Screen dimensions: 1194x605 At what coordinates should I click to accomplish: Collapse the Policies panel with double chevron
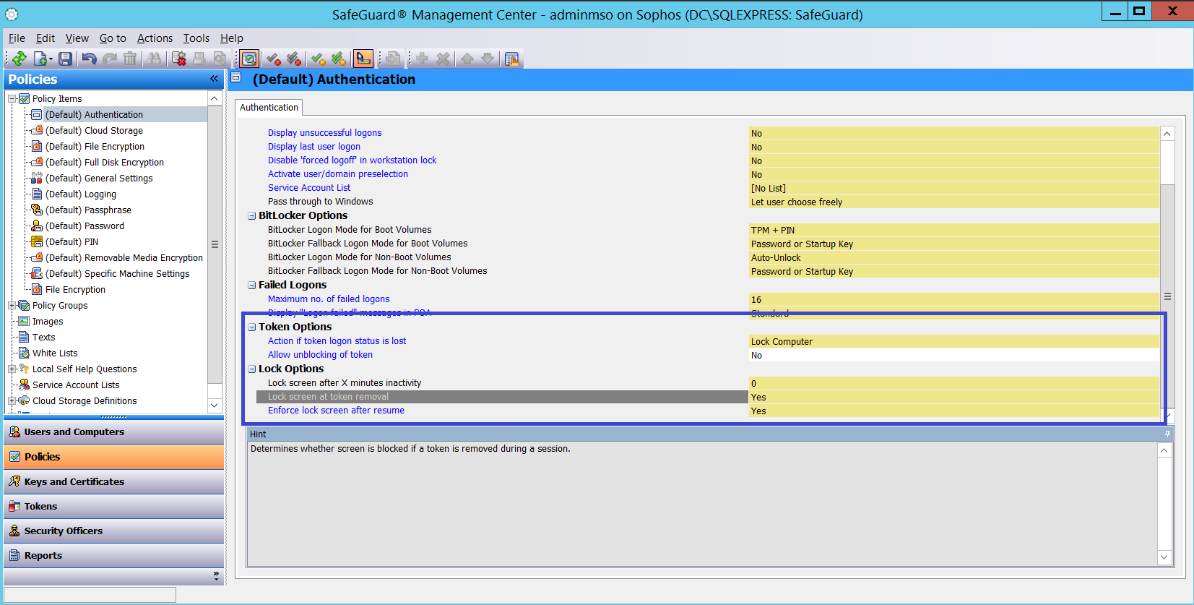(x=214, y=79)
